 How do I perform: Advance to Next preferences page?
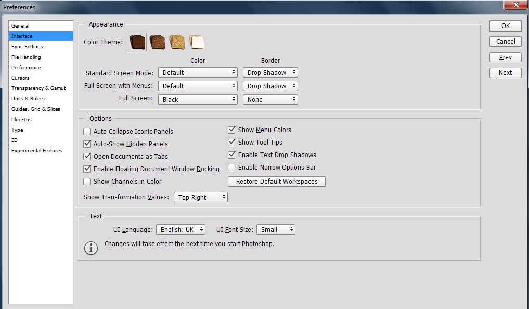[506, 73]
